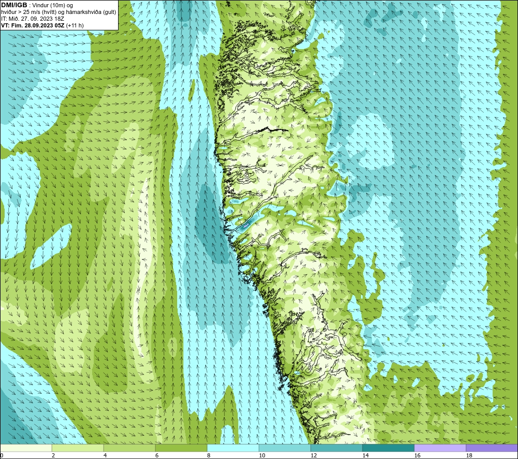
Task: Click the 'DMI/IGB' title text
Action: 14,5
